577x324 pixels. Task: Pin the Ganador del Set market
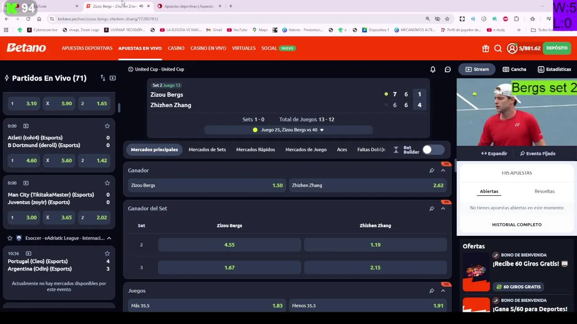click(431, 208)
